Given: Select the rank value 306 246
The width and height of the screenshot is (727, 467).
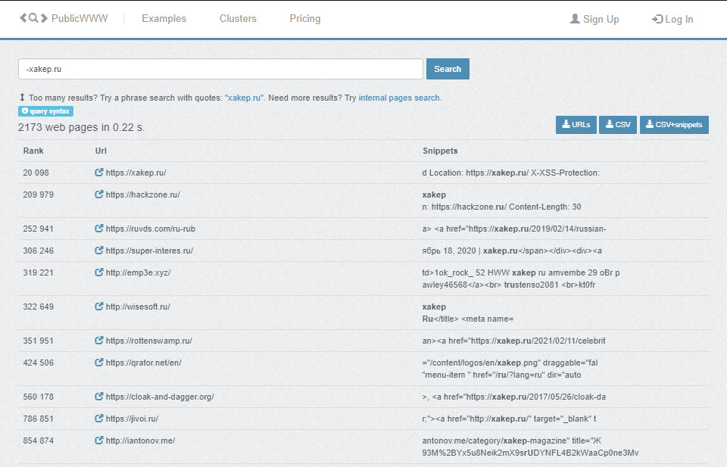Looking at the screenshot, I should tap(38, 251).
